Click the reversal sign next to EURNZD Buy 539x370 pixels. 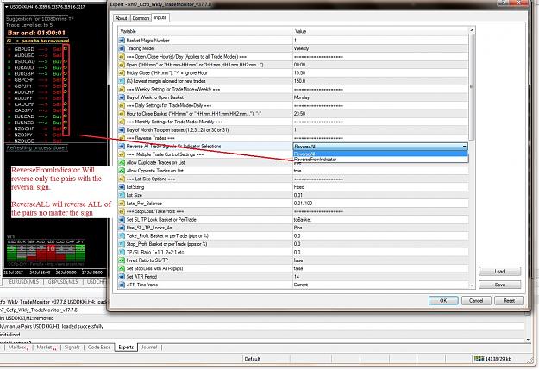coord(66,122)
